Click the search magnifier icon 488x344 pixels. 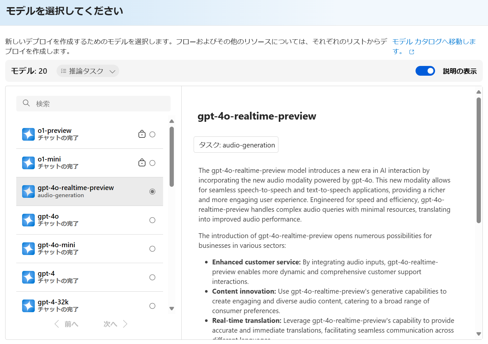[26, 103]
